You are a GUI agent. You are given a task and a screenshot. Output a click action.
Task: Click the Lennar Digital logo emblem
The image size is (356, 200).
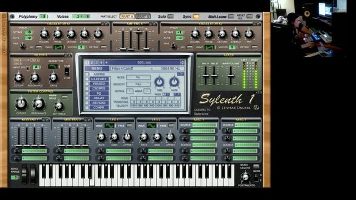point(256,107)
